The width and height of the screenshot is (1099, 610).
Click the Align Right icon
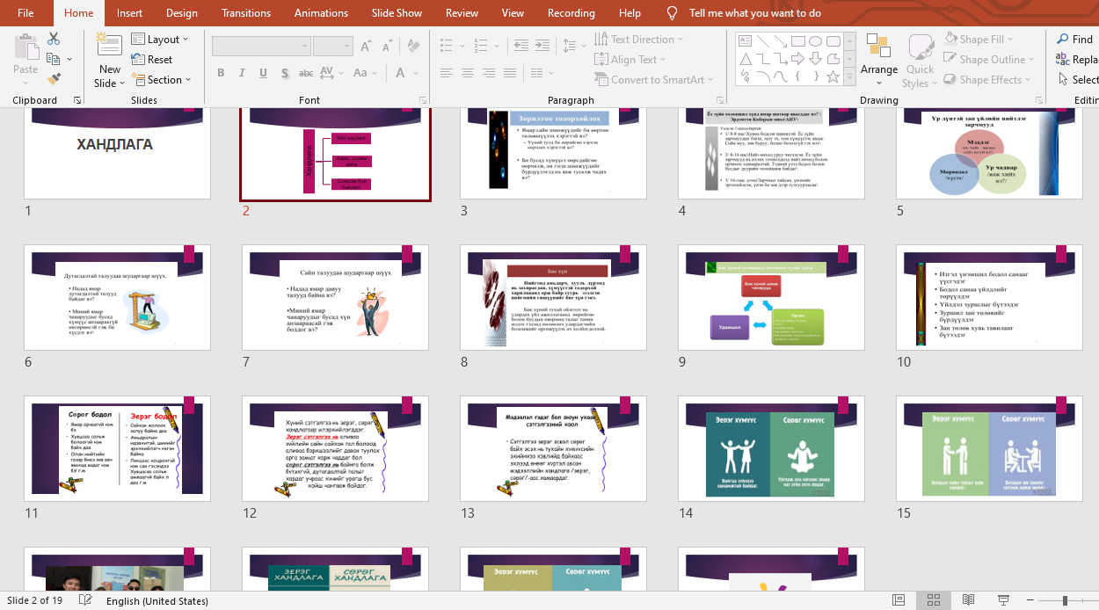(488, 73)
